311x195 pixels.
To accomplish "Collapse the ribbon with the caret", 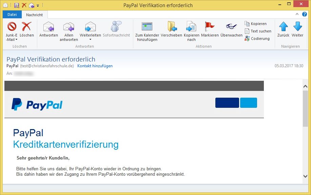I will [x=297, y=14].
